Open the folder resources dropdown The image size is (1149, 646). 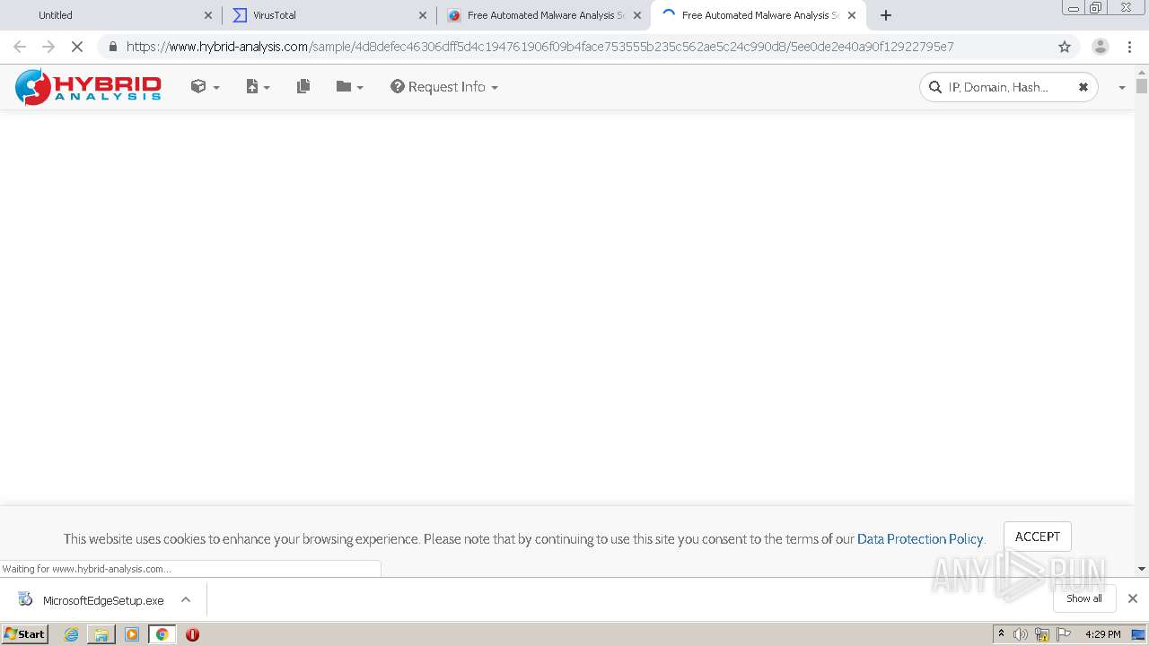[x=349, y=87]
